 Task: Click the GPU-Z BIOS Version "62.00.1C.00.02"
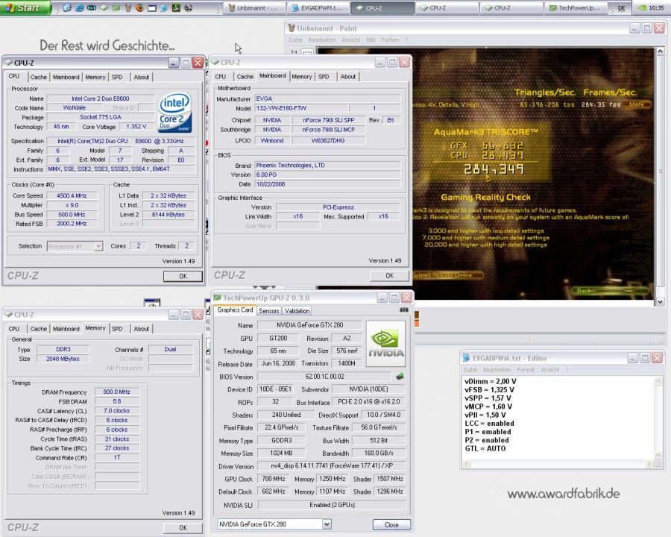[325, 377]
